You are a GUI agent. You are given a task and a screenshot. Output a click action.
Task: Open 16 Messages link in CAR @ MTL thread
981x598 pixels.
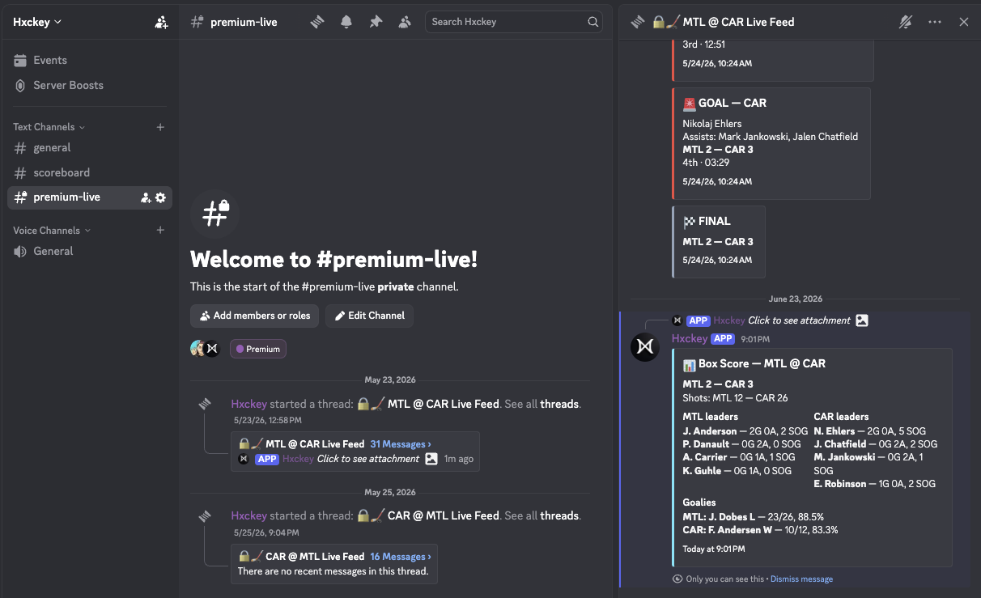(x=401, y=557)
